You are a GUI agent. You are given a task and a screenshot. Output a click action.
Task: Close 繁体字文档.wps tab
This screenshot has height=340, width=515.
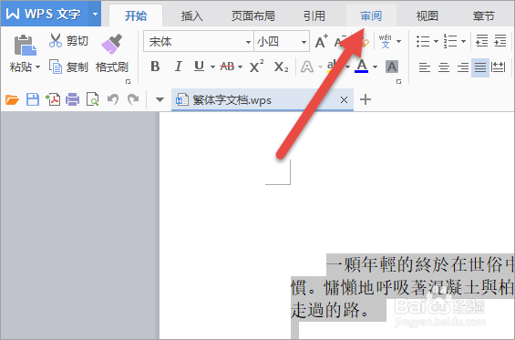[344, 100]
